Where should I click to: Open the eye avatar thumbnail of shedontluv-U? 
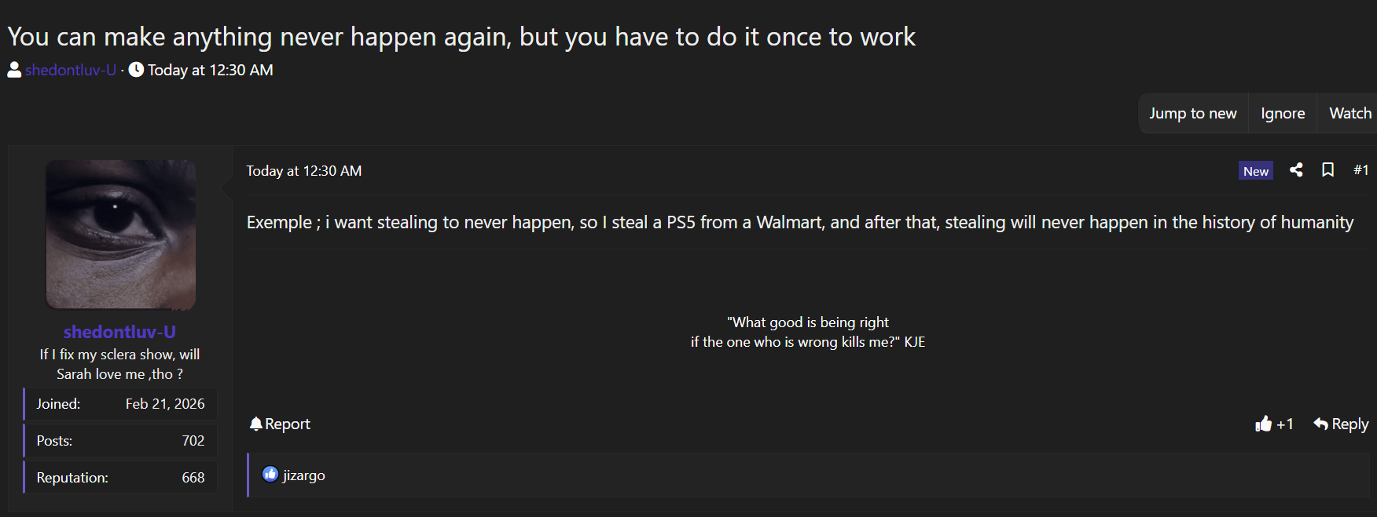click(x=120, y=235)
